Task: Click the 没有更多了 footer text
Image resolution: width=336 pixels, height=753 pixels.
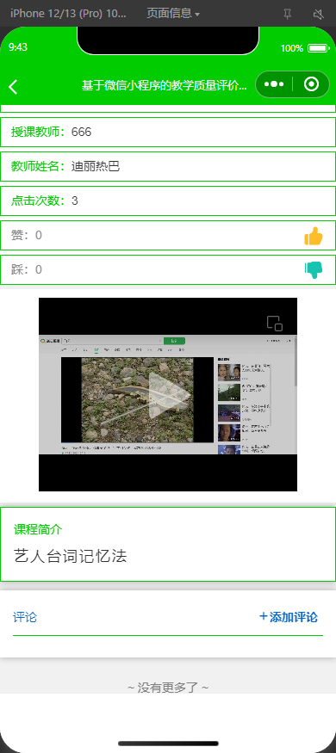Action: point(168,688)
